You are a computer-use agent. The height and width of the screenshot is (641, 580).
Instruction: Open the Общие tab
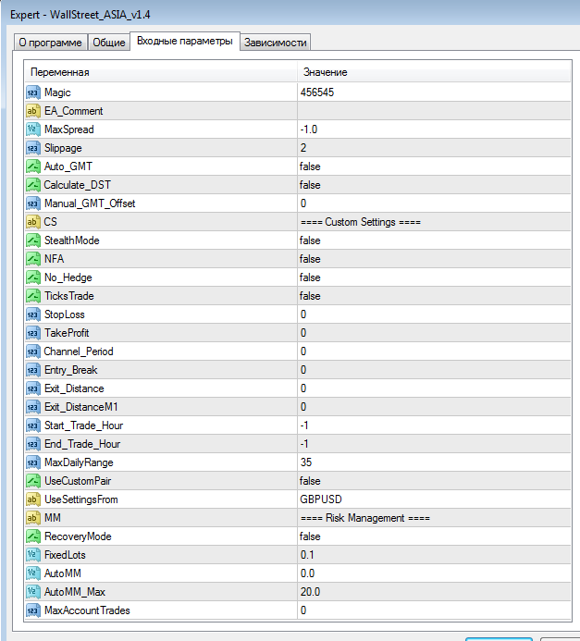coord(109,43)
